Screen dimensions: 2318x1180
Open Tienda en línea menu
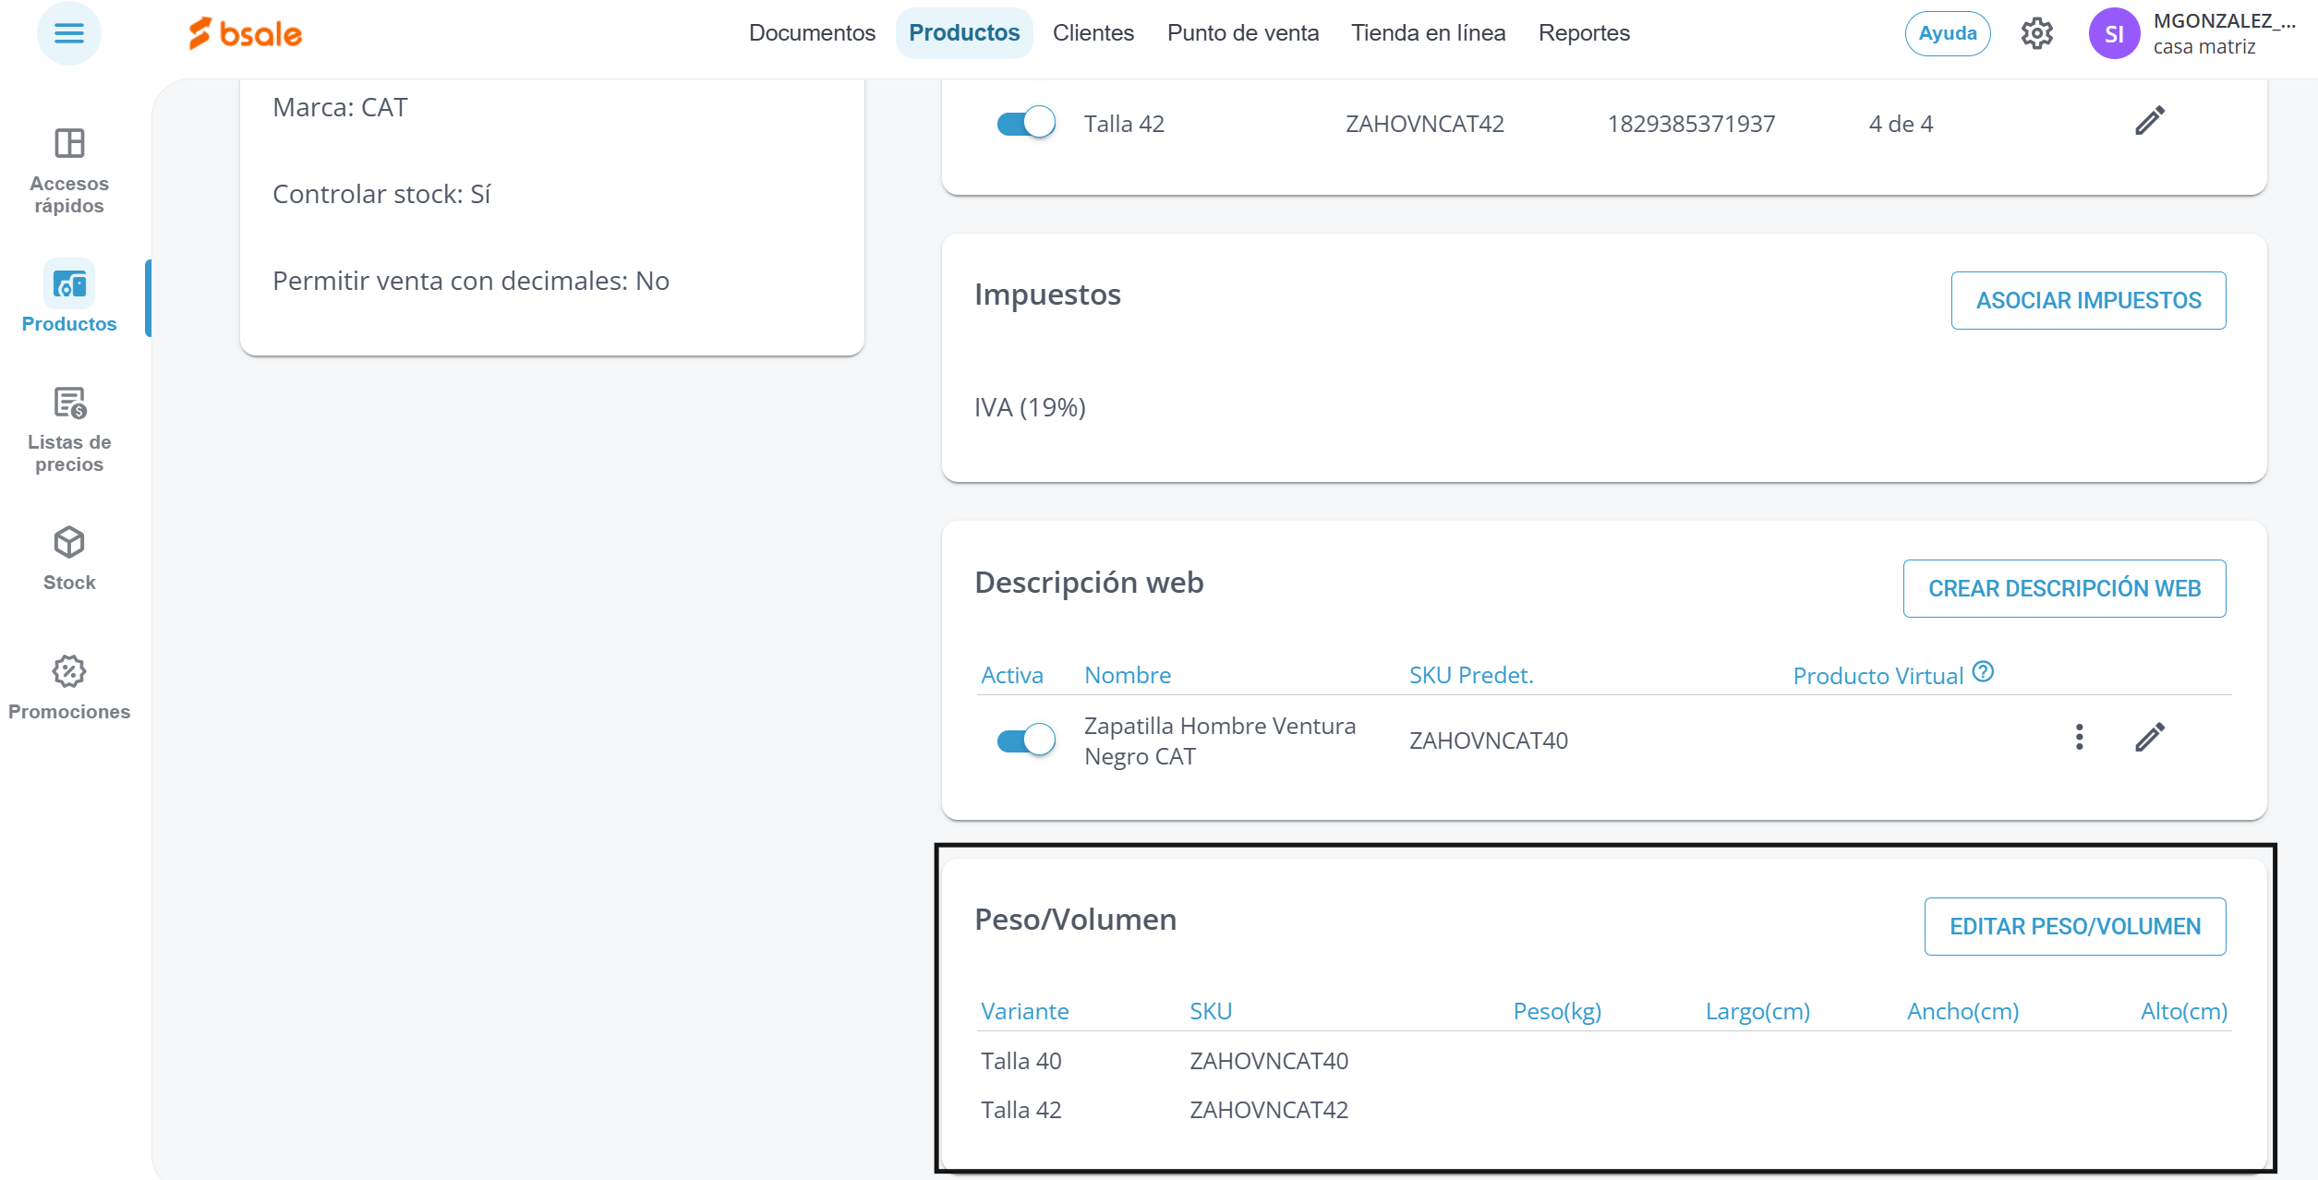pyautogui.click(x=1428, y=33)
